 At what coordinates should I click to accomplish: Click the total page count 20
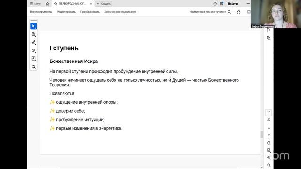[x=269, y=120]
